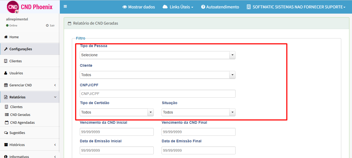Select CND Geradas under Relatórios
The width and height of the screenshot is (352, 158).
coord(20,115)
